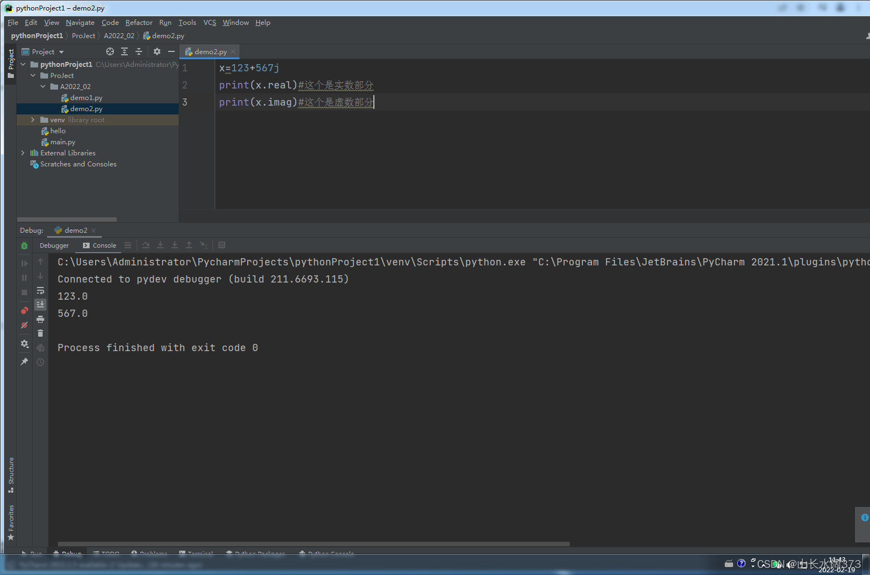Click the Stop debug square icon

[x=24, y=292]
